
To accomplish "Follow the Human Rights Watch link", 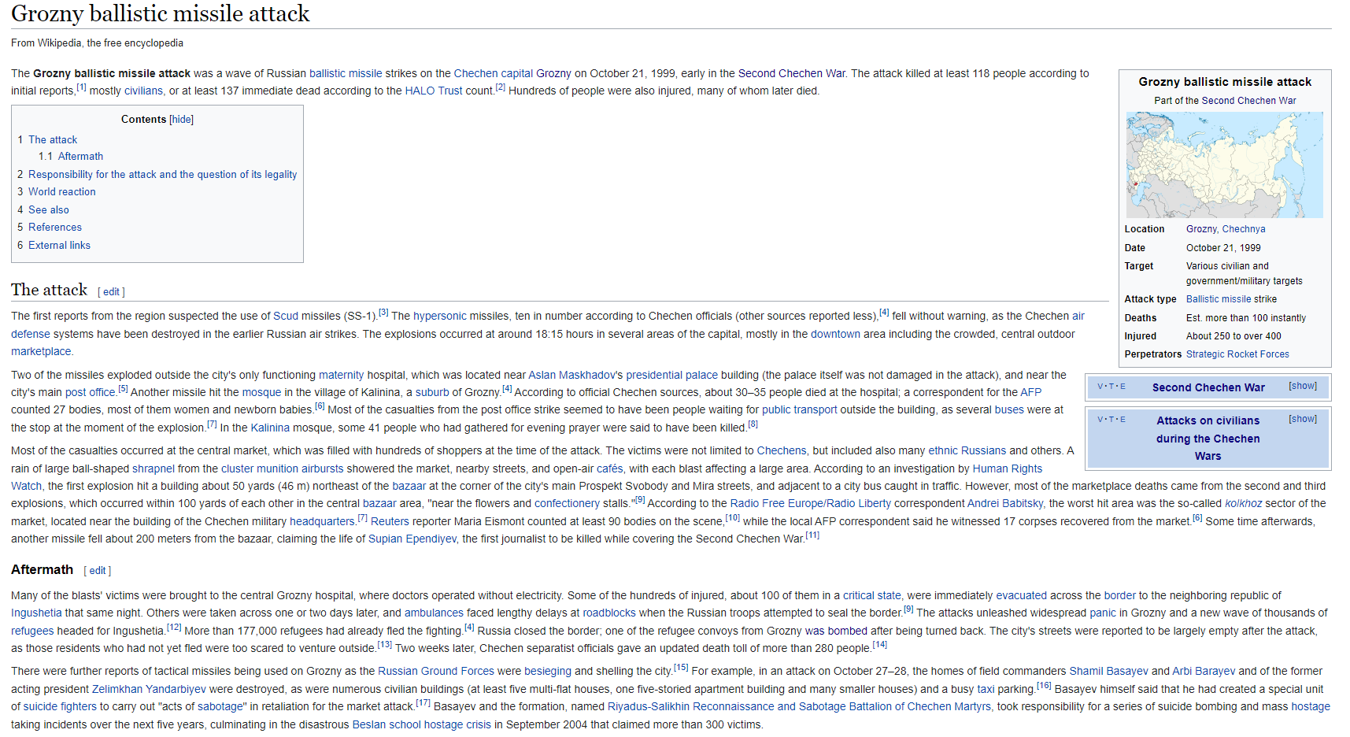I will click(1007, 469).
